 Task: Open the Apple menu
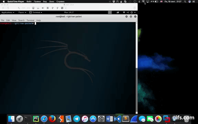pyautogui.click(x=4, y=1)
